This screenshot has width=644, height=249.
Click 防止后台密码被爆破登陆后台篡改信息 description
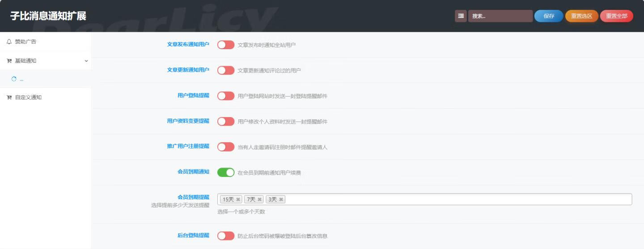point(282,236)
